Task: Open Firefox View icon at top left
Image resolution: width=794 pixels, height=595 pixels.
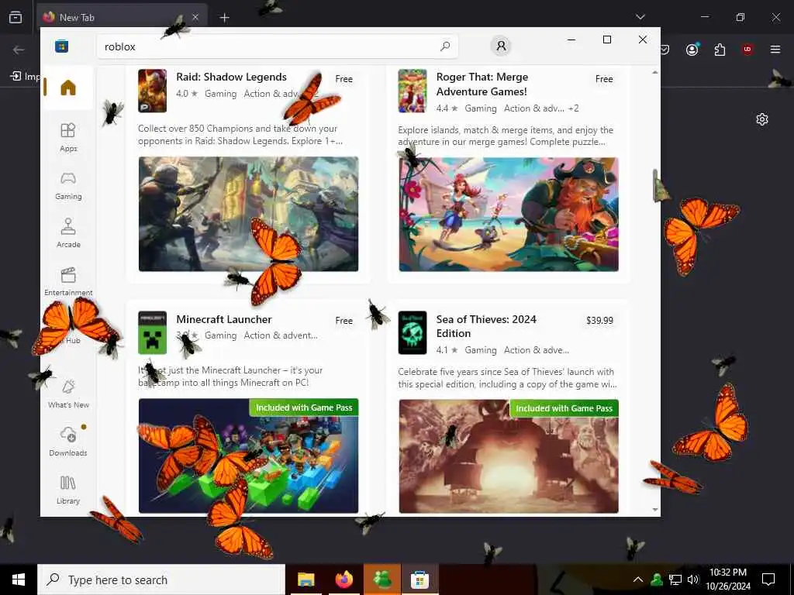Action: point(16,17)
